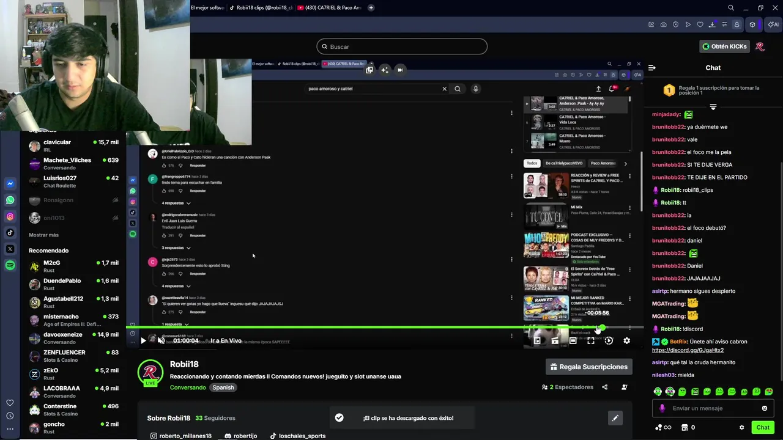The height and width of the screenshot is (440, 783).
Task: Open Luisrios027 channel
Action: pyautogui.click(x=73, y=182)
